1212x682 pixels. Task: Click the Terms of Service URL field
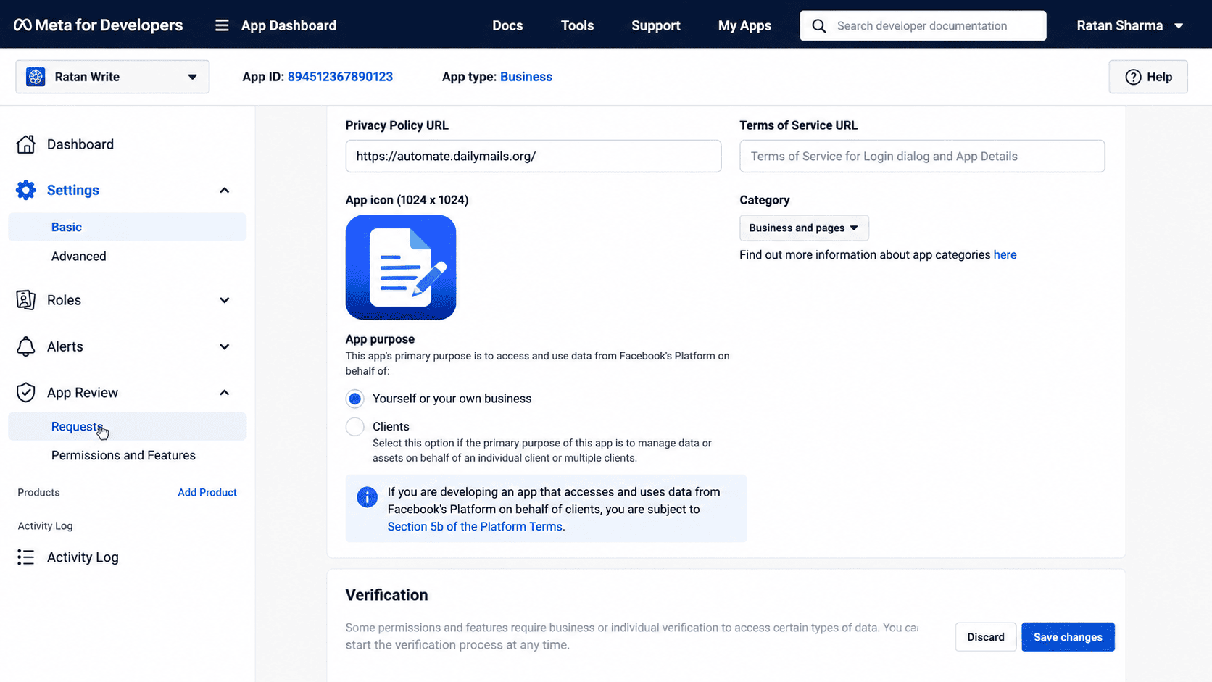[922, 157]
